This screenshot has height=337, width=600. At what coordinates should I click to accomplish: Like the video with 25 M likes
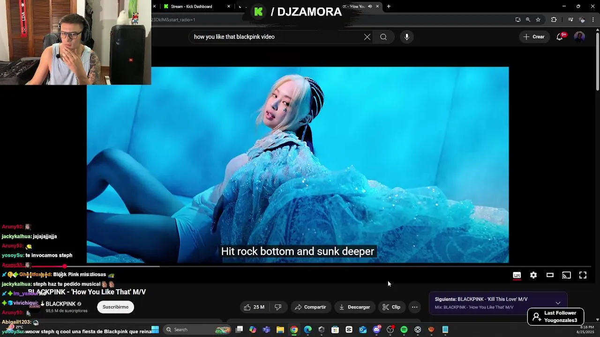pyautogui.click(x=254, y=307)
